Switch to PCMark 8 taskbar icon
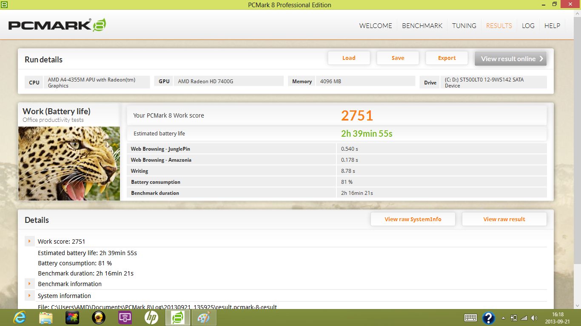This screenshot has height=326, width=581. [x=178, y=318]
